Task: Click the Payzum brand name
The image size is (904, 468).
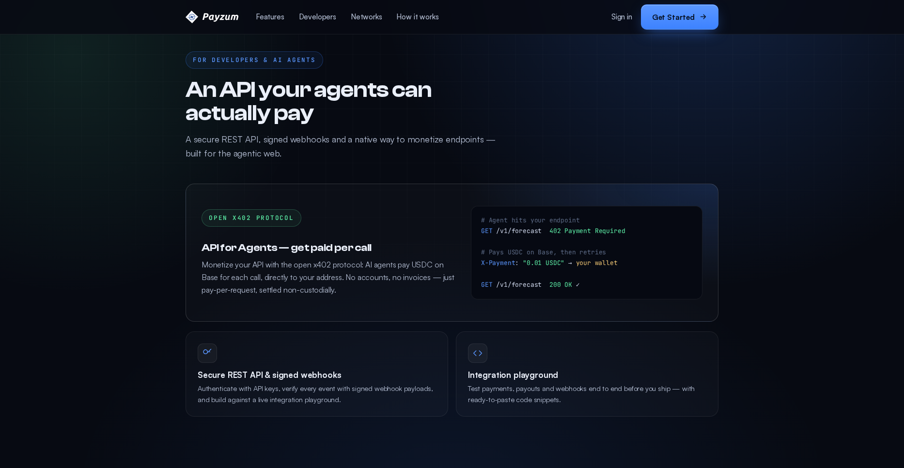Action: 220,17
